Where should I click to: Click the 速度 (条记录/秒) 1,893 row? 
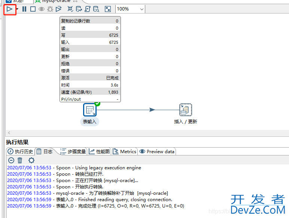coord(90,92)
